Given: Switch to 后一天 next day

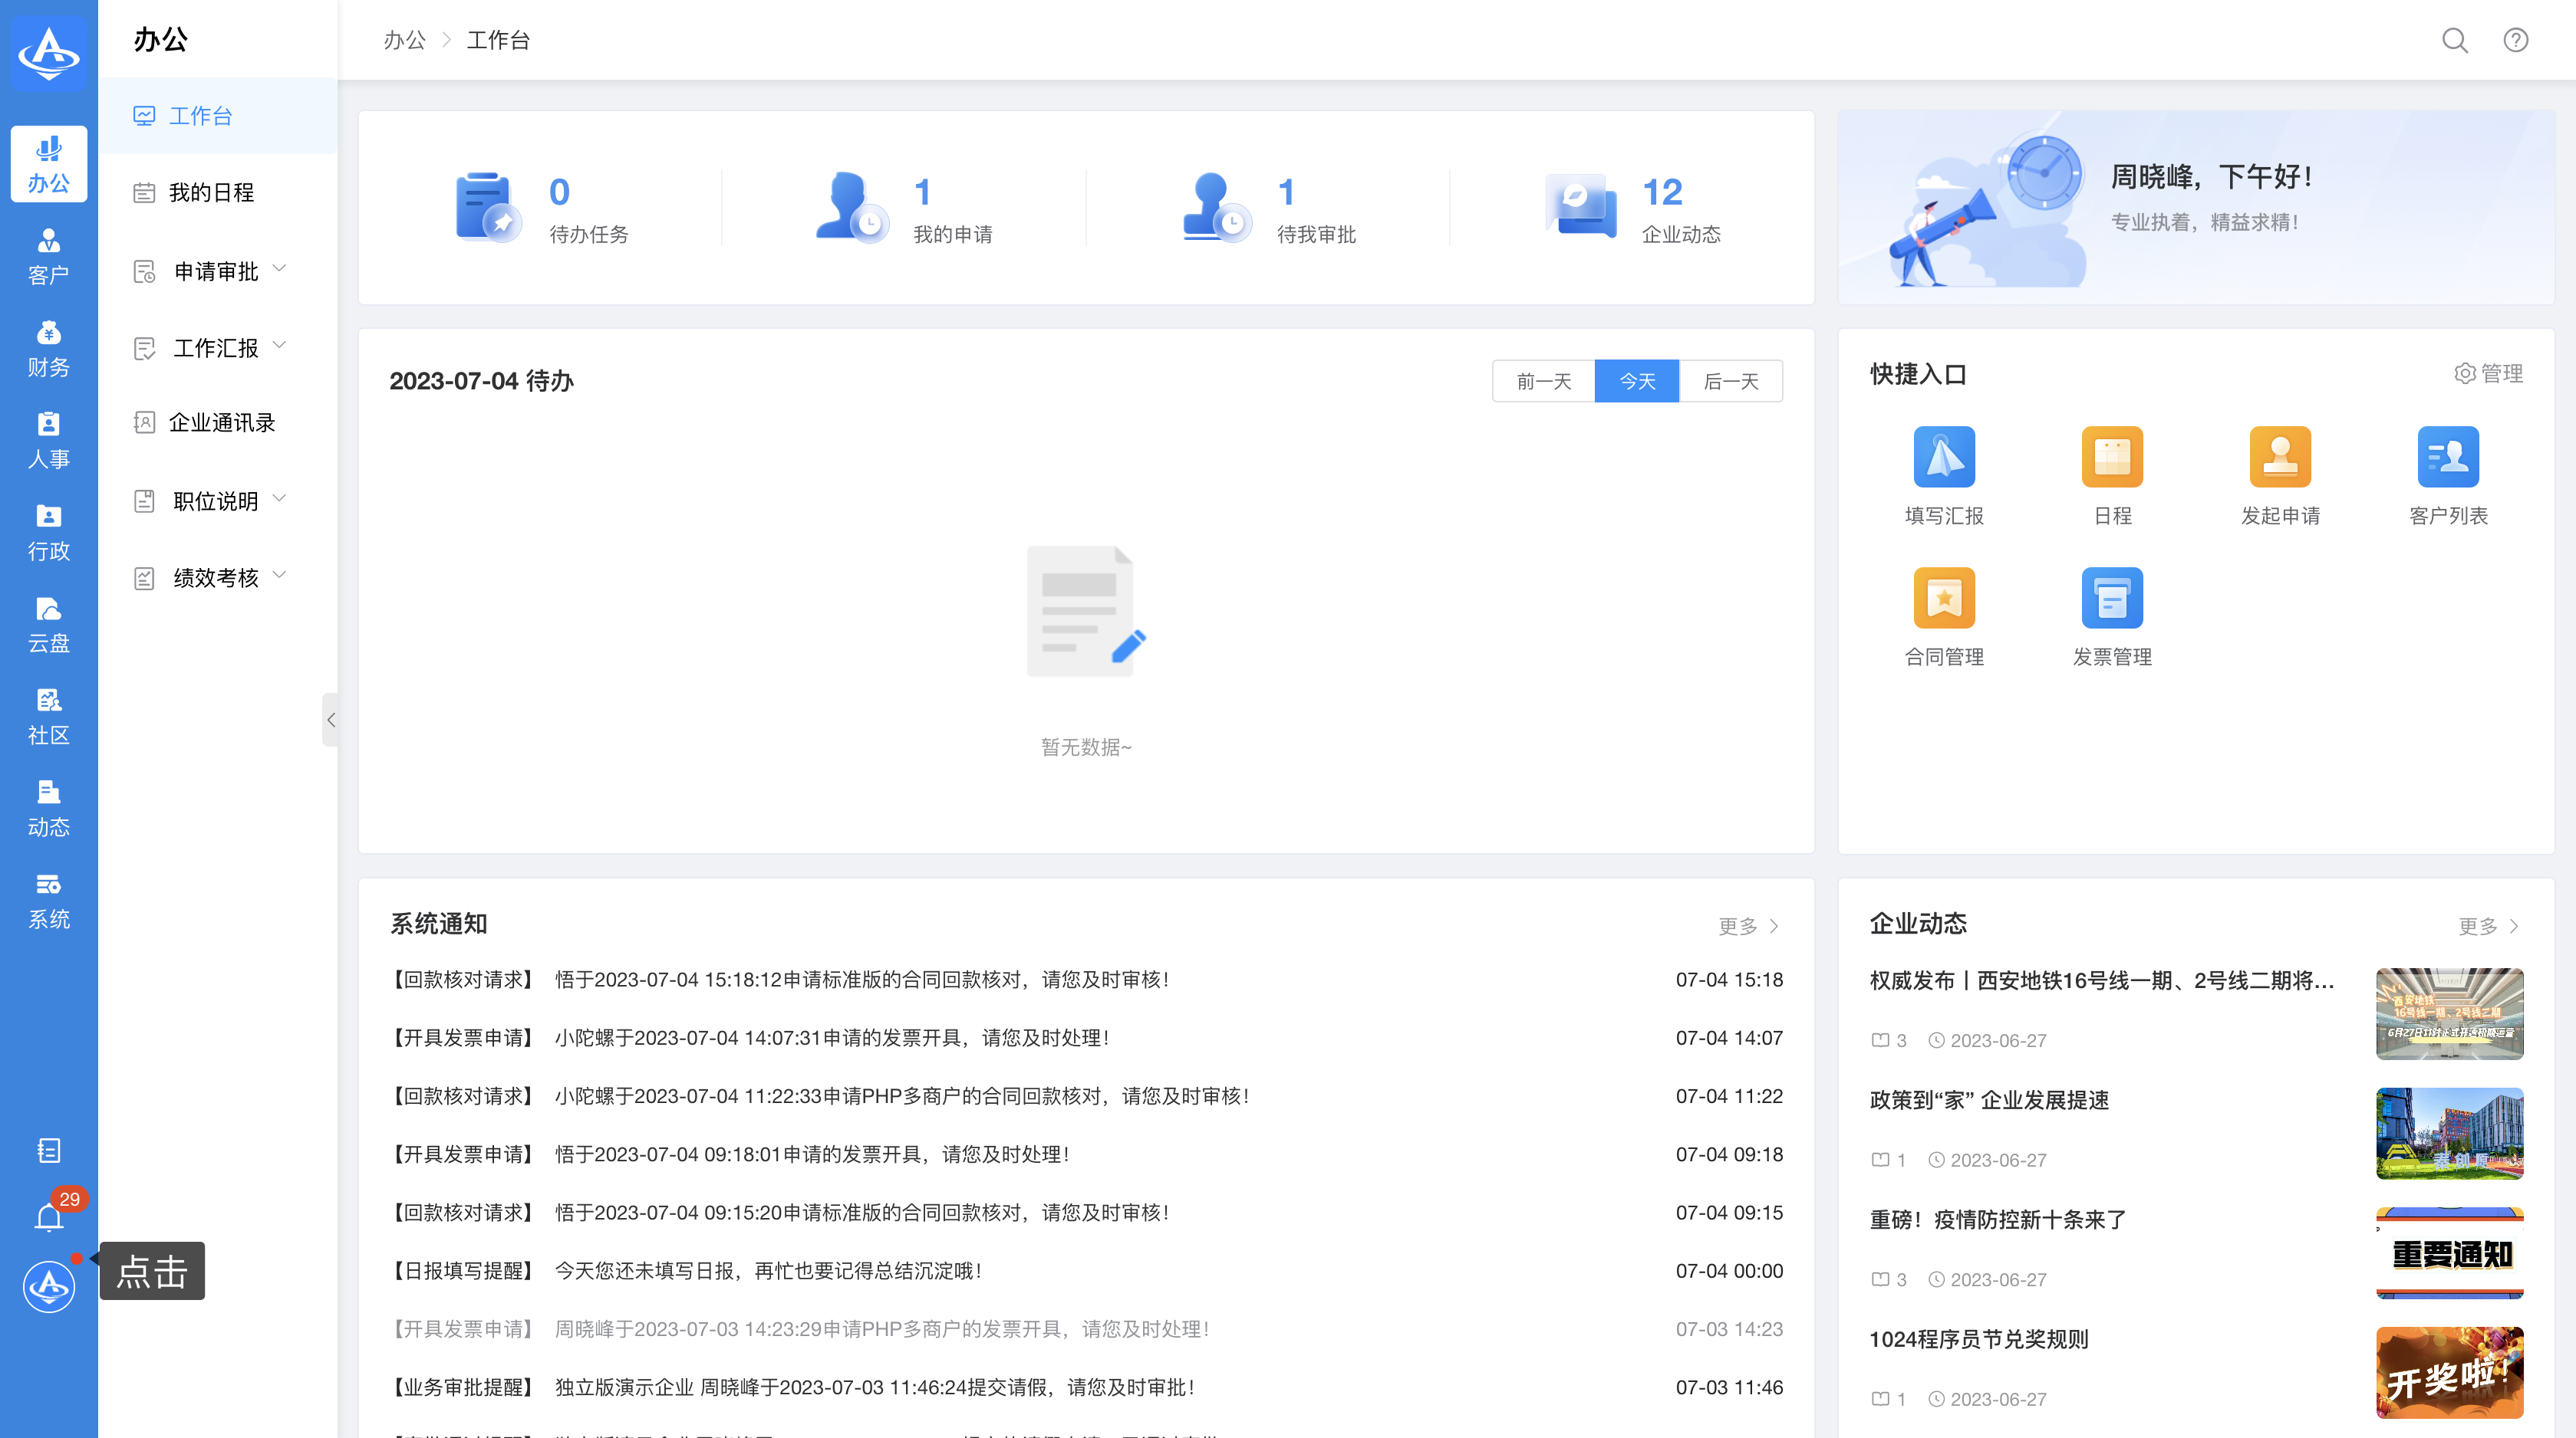Looking at the screenshot, I should point(1730,381).
